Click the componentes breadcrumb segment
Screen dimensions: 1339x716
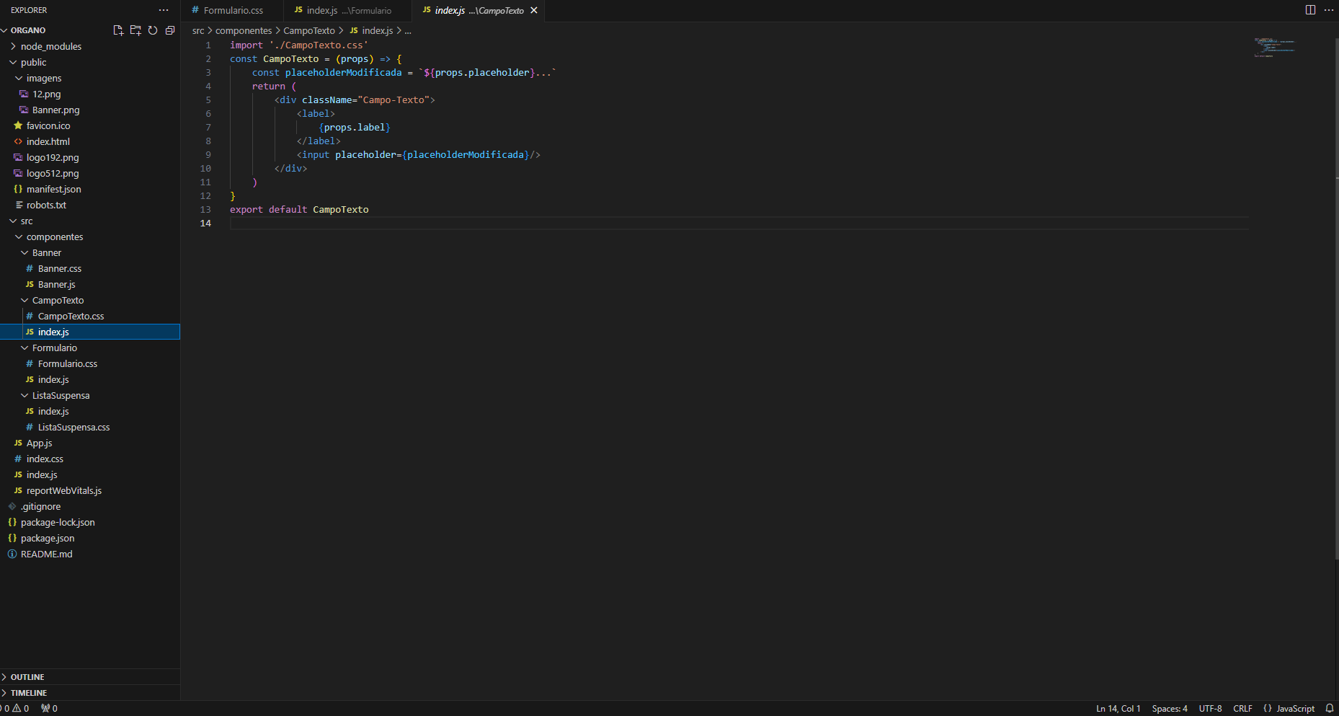pos(244,30)
